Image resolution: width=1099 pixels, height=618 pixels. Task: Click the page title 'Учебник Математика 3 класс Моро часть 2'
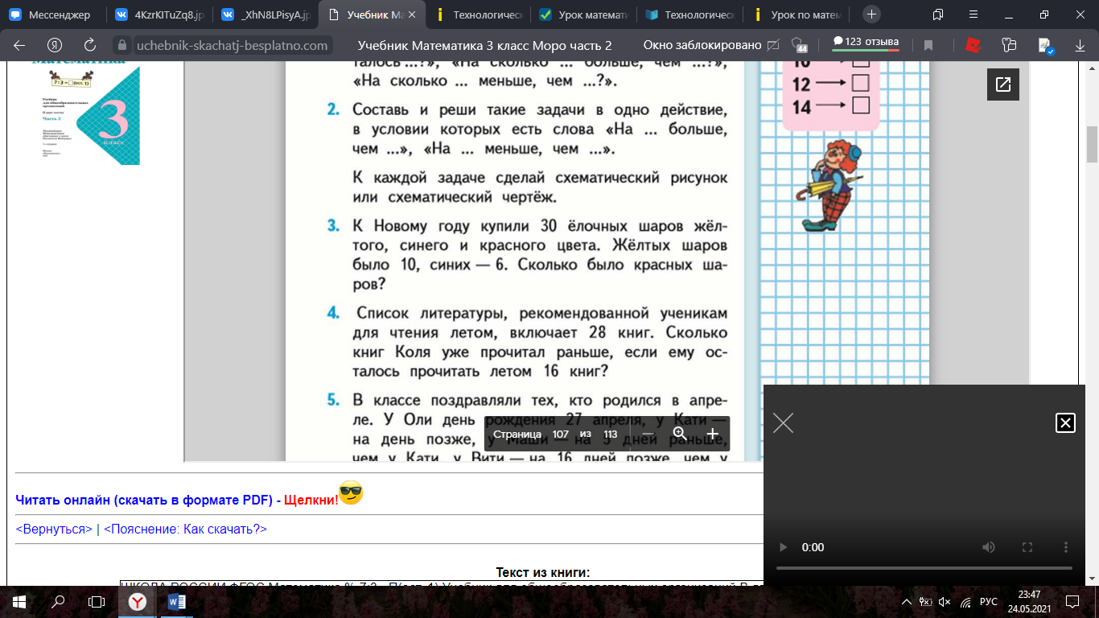click(x=484, y=46)
